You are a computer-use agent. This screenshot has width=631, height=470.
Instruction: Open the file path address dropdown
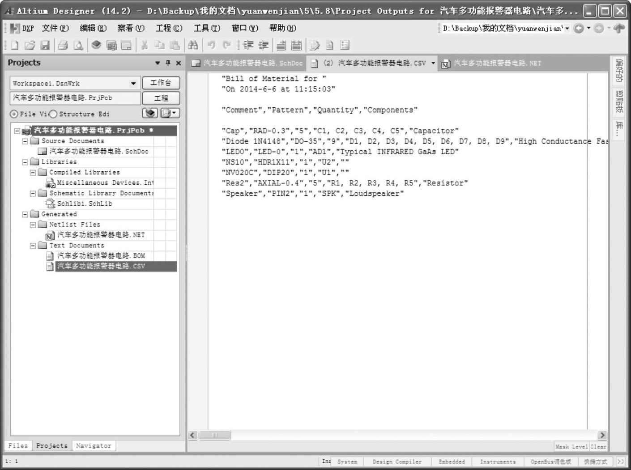[x=567, y=28]
